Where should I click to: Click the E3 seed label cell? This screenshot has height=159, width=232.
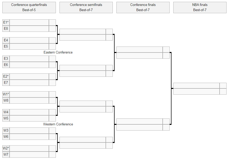6,59
